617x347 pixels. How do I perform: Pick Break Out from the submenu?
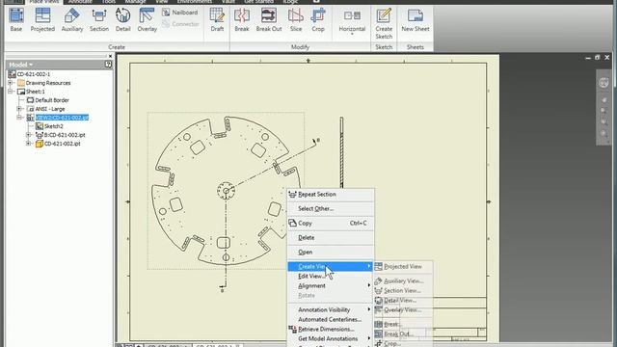point(403,334)
